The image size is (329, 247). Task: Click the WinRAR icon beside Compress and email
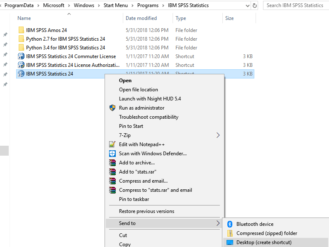coord(112,181)
